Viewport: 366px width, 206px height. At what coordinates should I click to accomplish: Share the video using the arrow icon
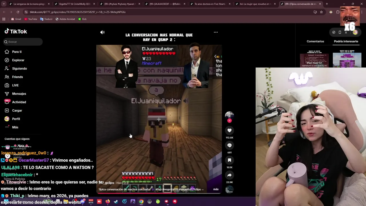[229, 175]
